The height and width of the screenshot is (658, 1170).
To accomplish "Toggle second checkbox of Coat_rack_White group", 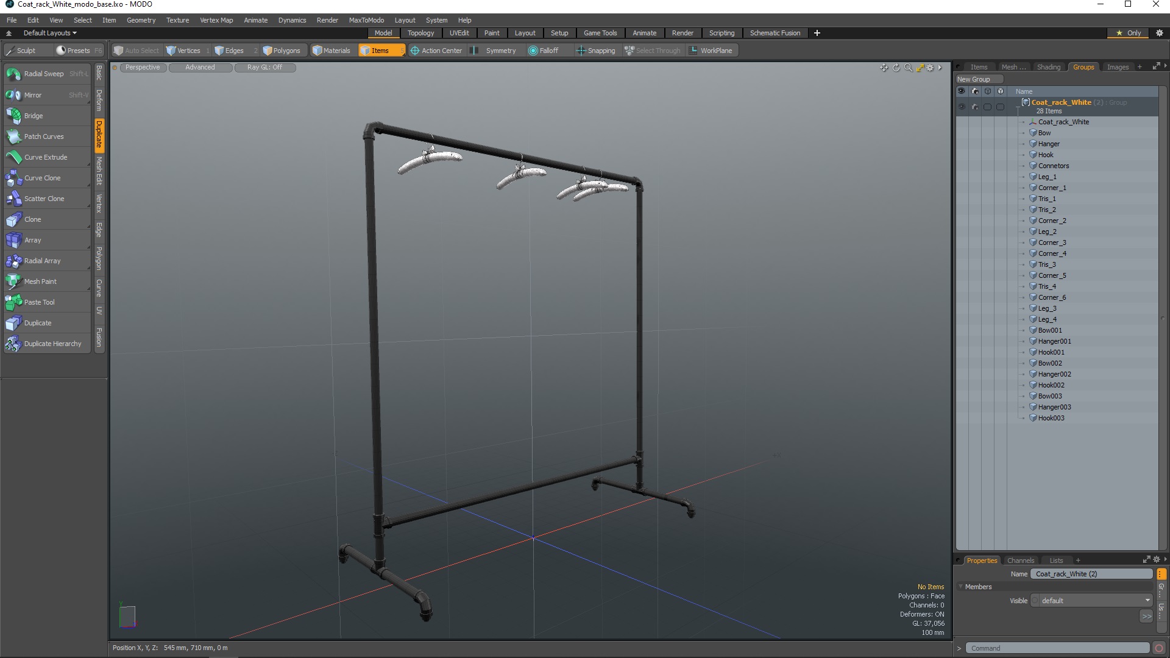I will (1000, 107).
